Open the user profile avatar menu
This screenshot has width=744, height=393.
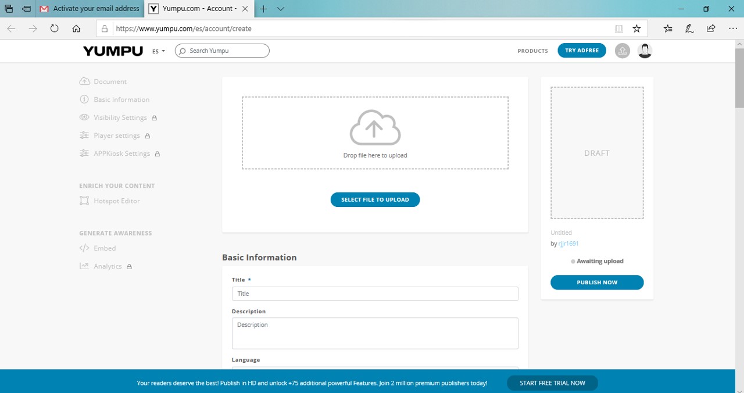click(645, 51)
